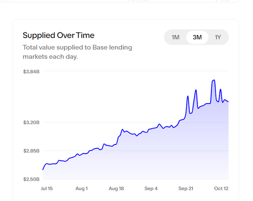Viewport: 253px width, 201px height.
Task: Show the 1Y time range
Action: pyautogui.click(x=218, y=37)
